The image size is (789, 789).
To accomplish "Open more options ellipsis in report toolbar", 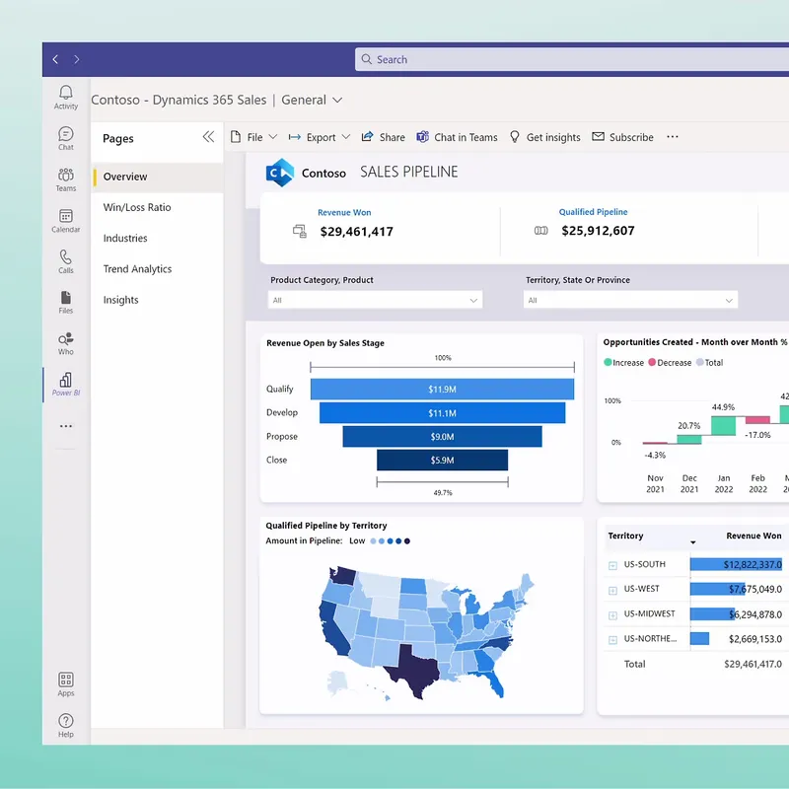I will 673,137.
